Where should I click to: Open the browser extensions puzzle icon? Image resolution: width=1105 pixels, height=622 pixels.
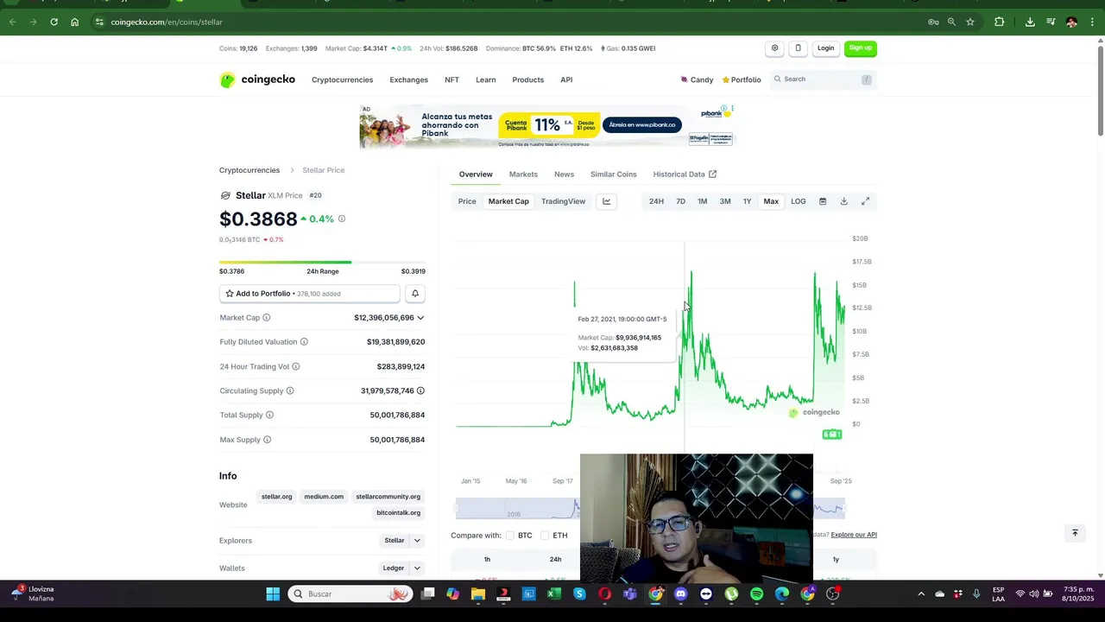[x=1000, y=22]
